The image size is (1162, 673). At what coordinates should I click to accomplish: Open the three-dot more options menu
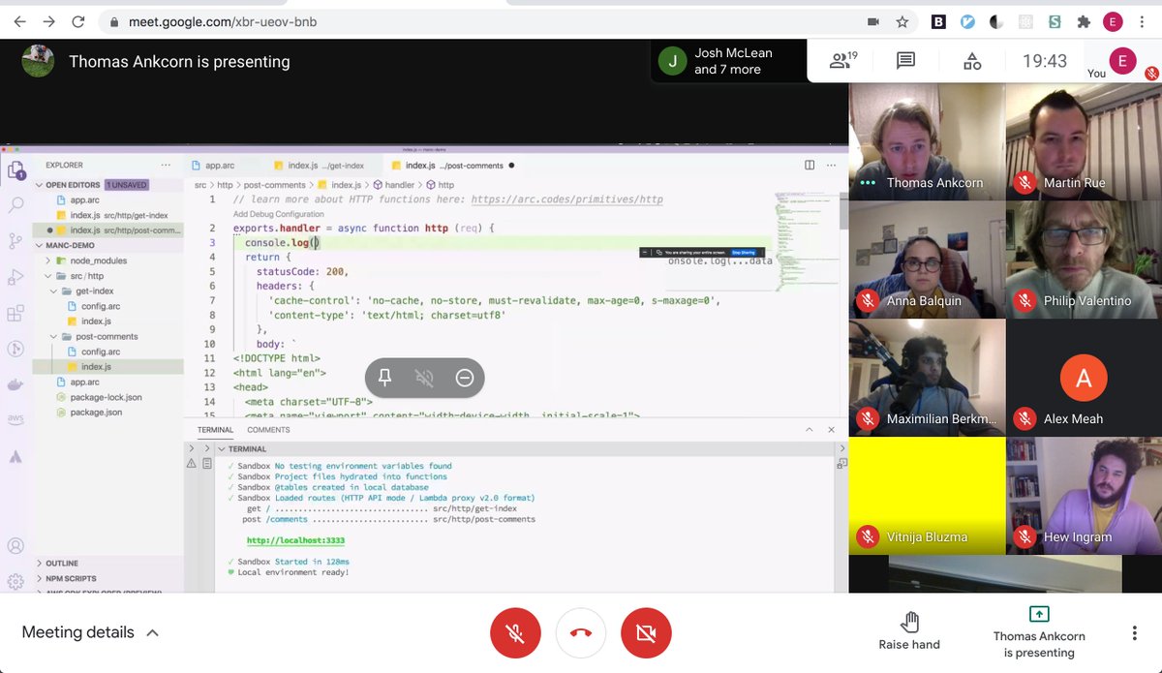(1134, 633)
